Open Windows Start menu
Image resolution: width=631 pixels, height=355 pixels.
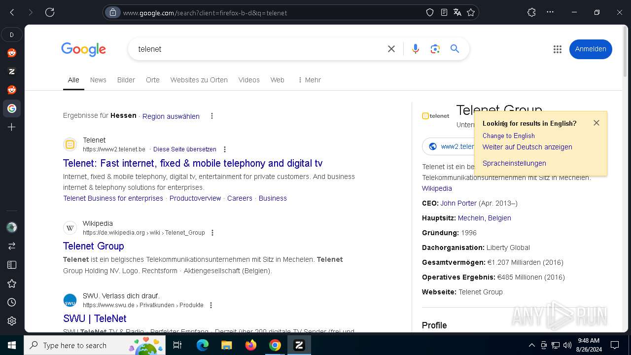click(12, 345)
